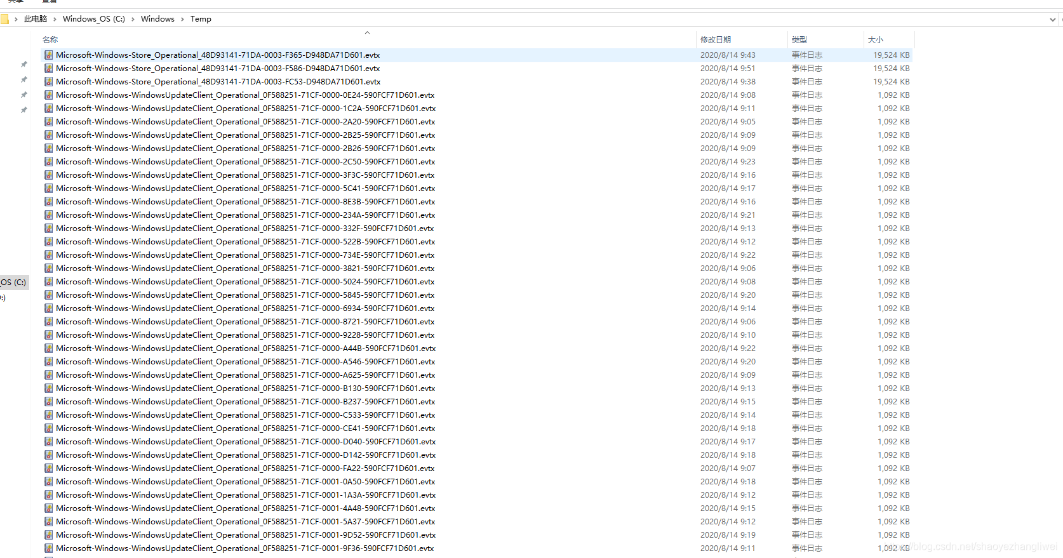The width and height of the screenshot is (1063, 558).
Task: Select file name ending 0000-B130-590FCF71D601.evtx
Action: point(246,389)
